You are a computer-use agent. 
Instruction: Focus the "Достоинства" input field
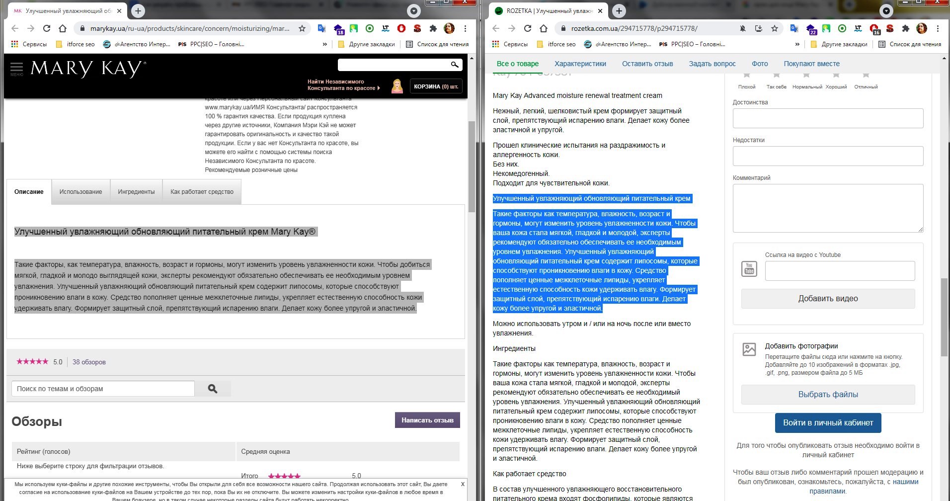828,118
